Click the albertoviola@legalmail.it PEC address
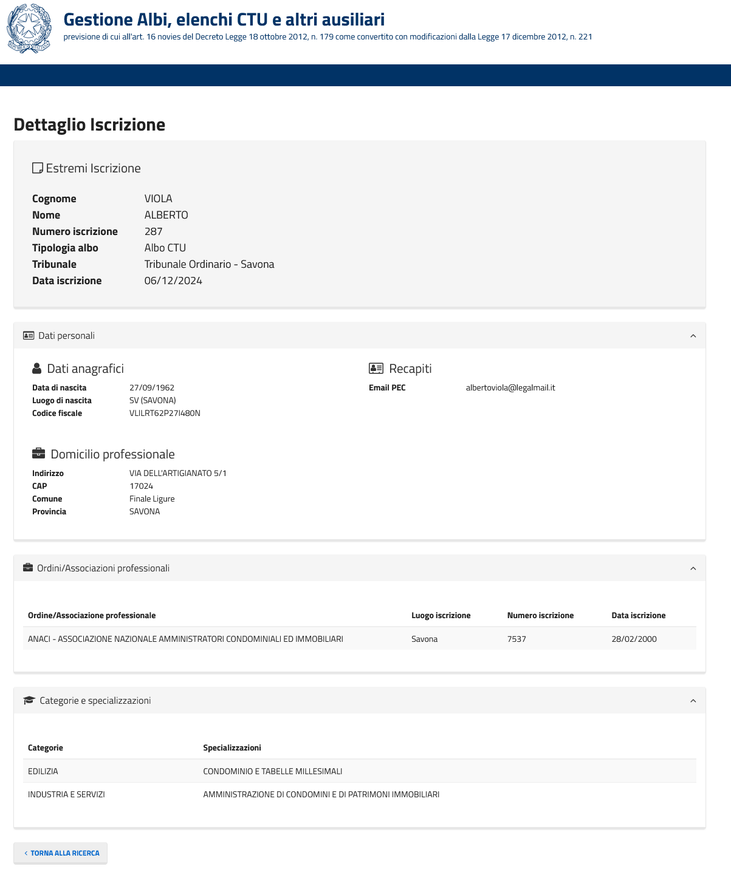The image size is (731, 875). pyautogui.click(x=510, y=387)
